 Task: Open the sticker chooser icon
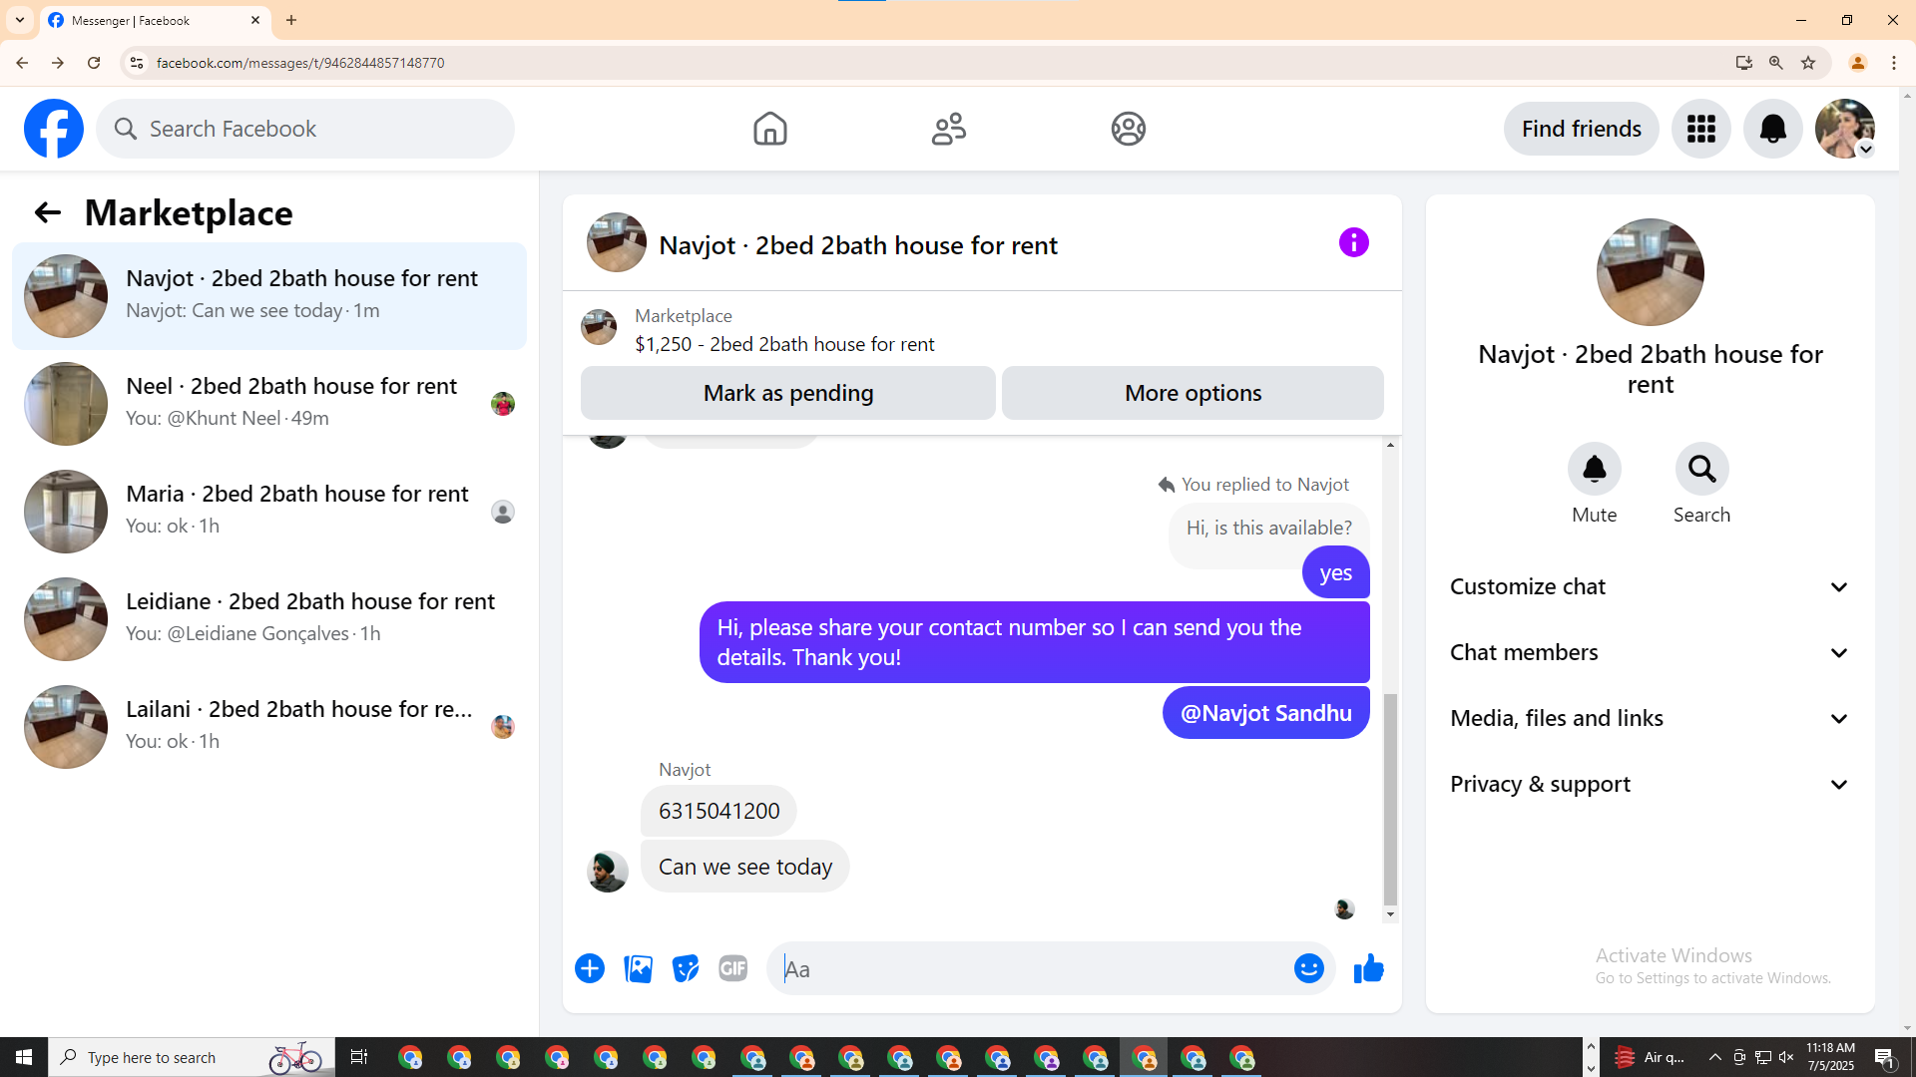coord(686,968)
